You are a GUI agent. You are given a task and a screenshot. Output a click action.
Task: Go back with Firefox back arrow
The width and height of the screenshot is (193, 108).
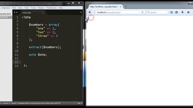pos(90,12)
